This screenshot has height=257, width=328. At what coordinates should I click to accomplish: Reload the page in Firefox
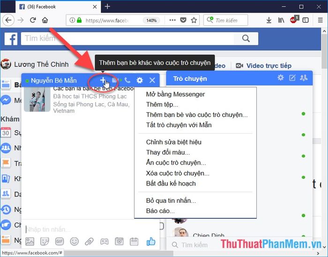point(33,20)
